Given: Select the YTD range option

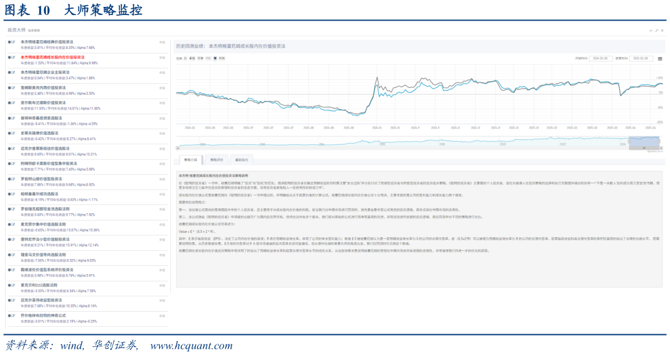Looking at the screenshot, I should pyautogui.click(x=207, y=58).
